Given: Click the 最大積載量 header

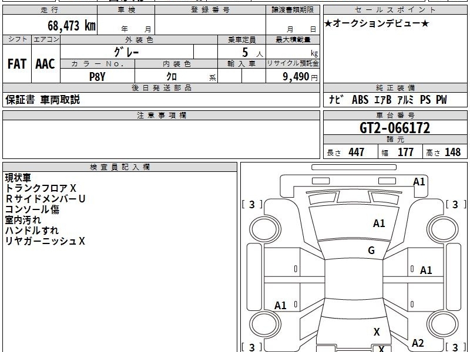Looking at the screenshot, I should (x=293, y=39).
